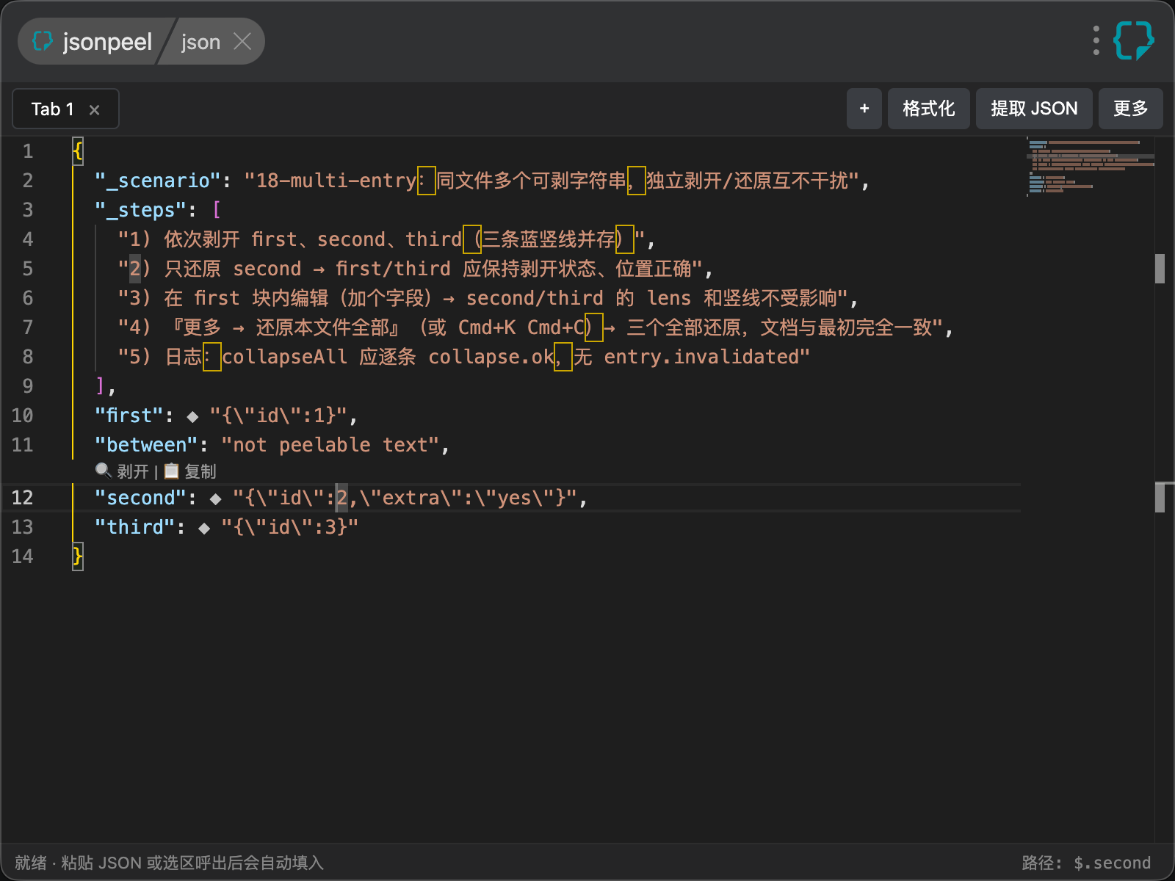This screenshot has width=1175, height=881.
Task: Click the "_scenario" key on line 2
Action: [158, 181]
